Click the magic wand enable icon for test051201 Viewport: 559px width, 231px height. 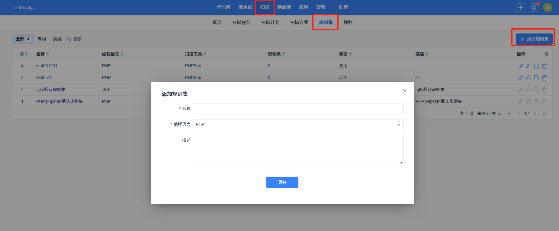coord(528,66)
